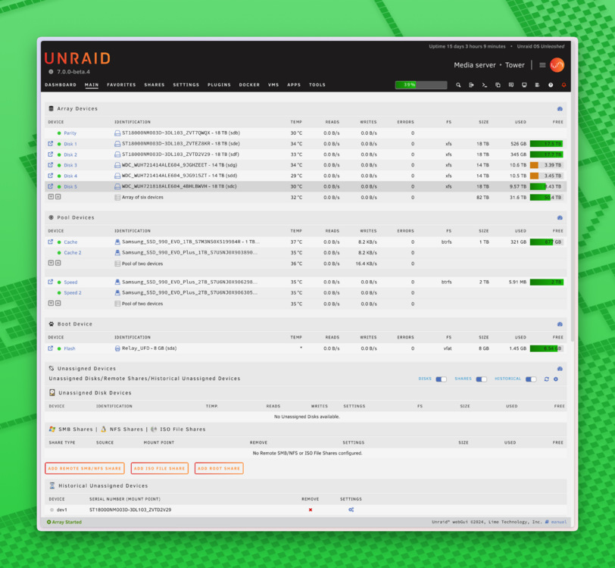Open the Disk 2 device link
Image resolution: width=615 pixels, height=568 pixels.
pos(70,155)
